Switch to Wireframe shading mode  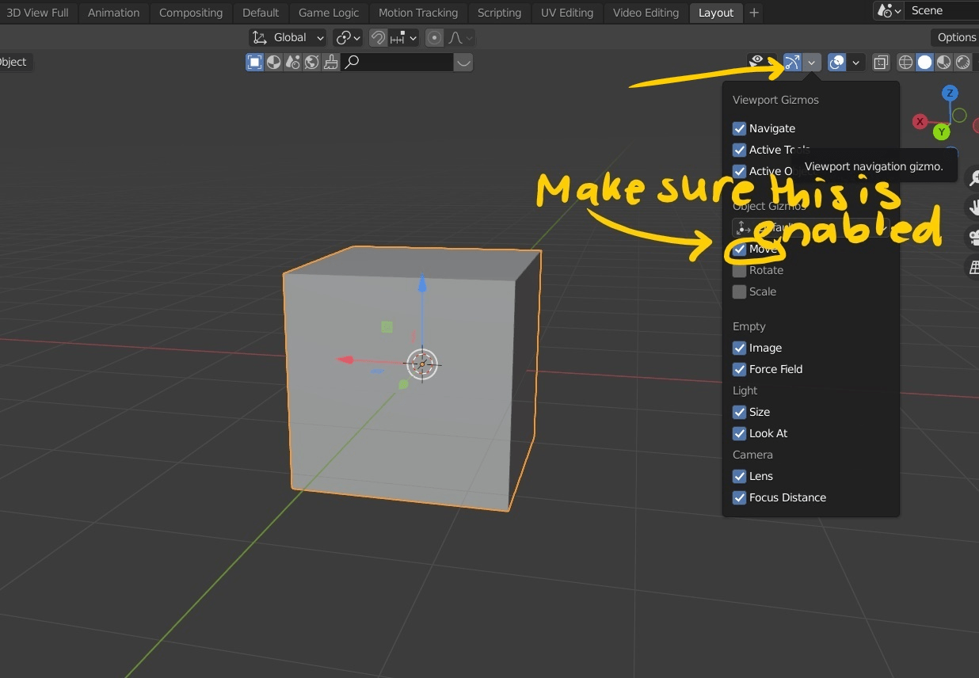tap(905, 62)
